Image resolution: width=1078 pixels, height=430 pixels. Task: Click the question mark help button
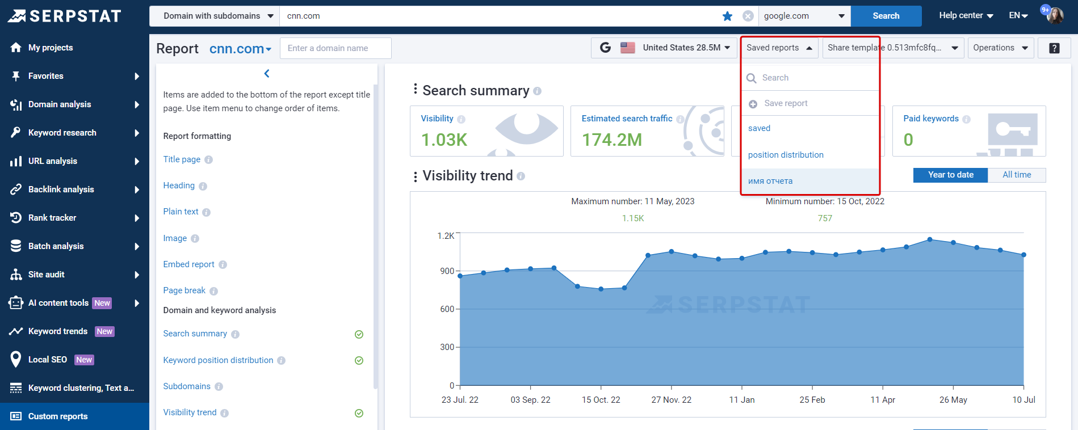click(x=1054, y=48)
